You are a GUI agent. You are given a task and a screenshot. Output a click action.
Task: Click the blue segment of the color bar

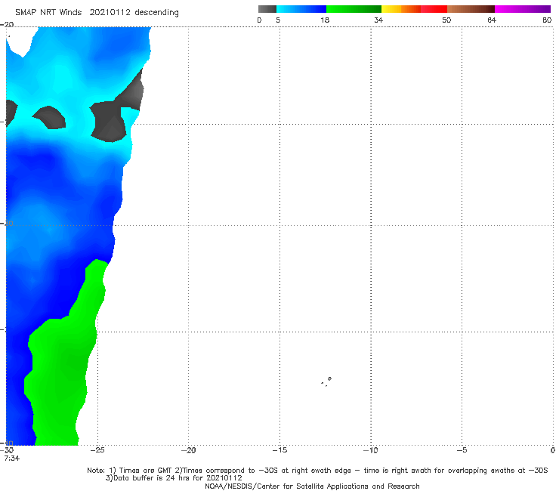301,9
